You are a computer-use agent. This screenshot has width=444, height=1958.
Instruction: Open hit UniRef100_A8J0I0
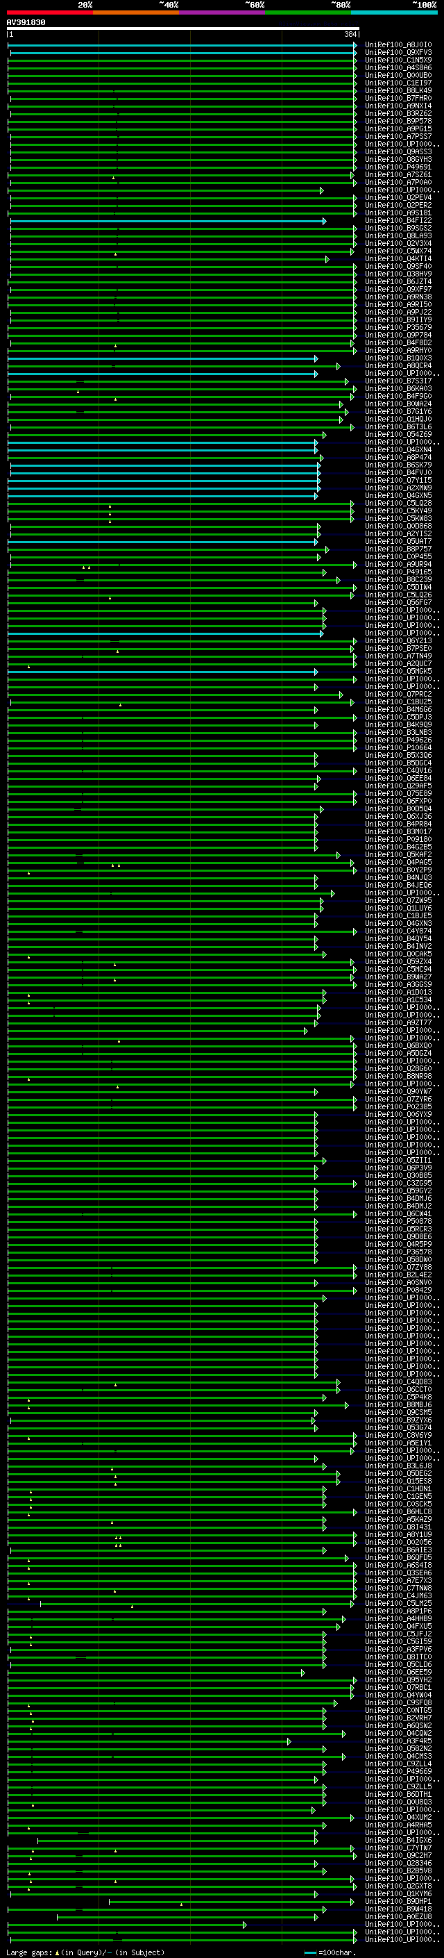398,45
